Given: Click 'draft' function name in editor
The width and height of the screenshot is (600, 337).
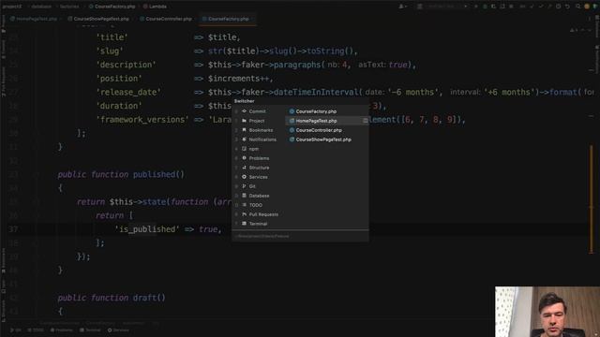Looking at the screenshot, I should pyautogui.click(x=144, y=298).
